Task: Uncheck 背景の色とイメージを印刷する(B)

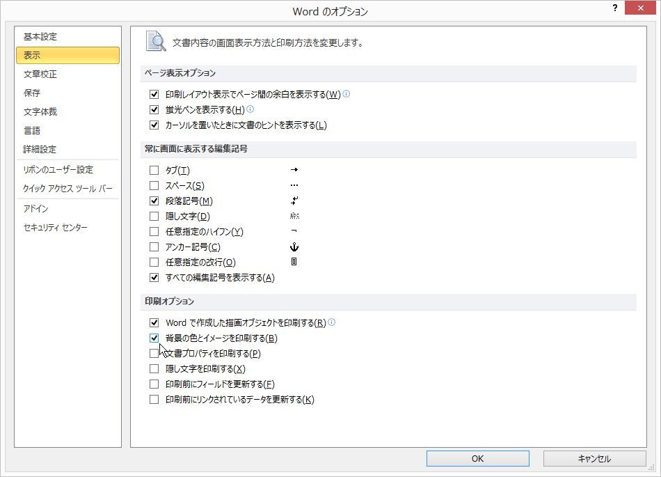Action: (x=154, y=338)
